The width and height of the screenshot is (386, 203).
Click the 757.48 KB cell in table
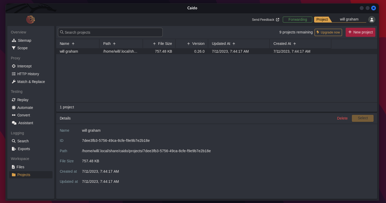click(x=164, y=51)
